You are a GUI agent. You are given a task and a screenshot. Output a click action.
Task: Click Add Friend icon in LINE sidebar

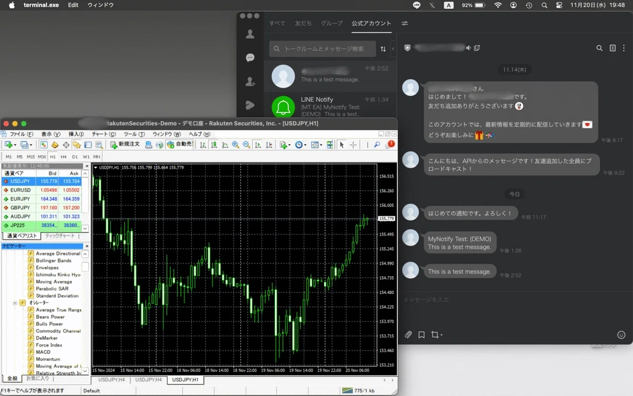coord(250,82)
